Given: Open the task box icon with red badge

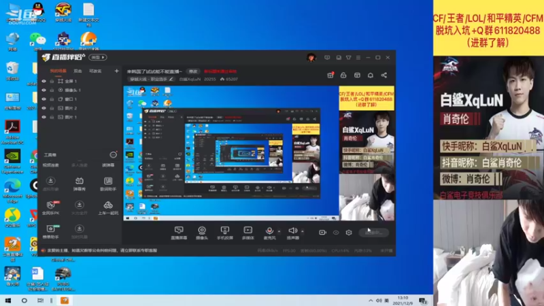Looking at the screenshot, I should click(330, 75).
